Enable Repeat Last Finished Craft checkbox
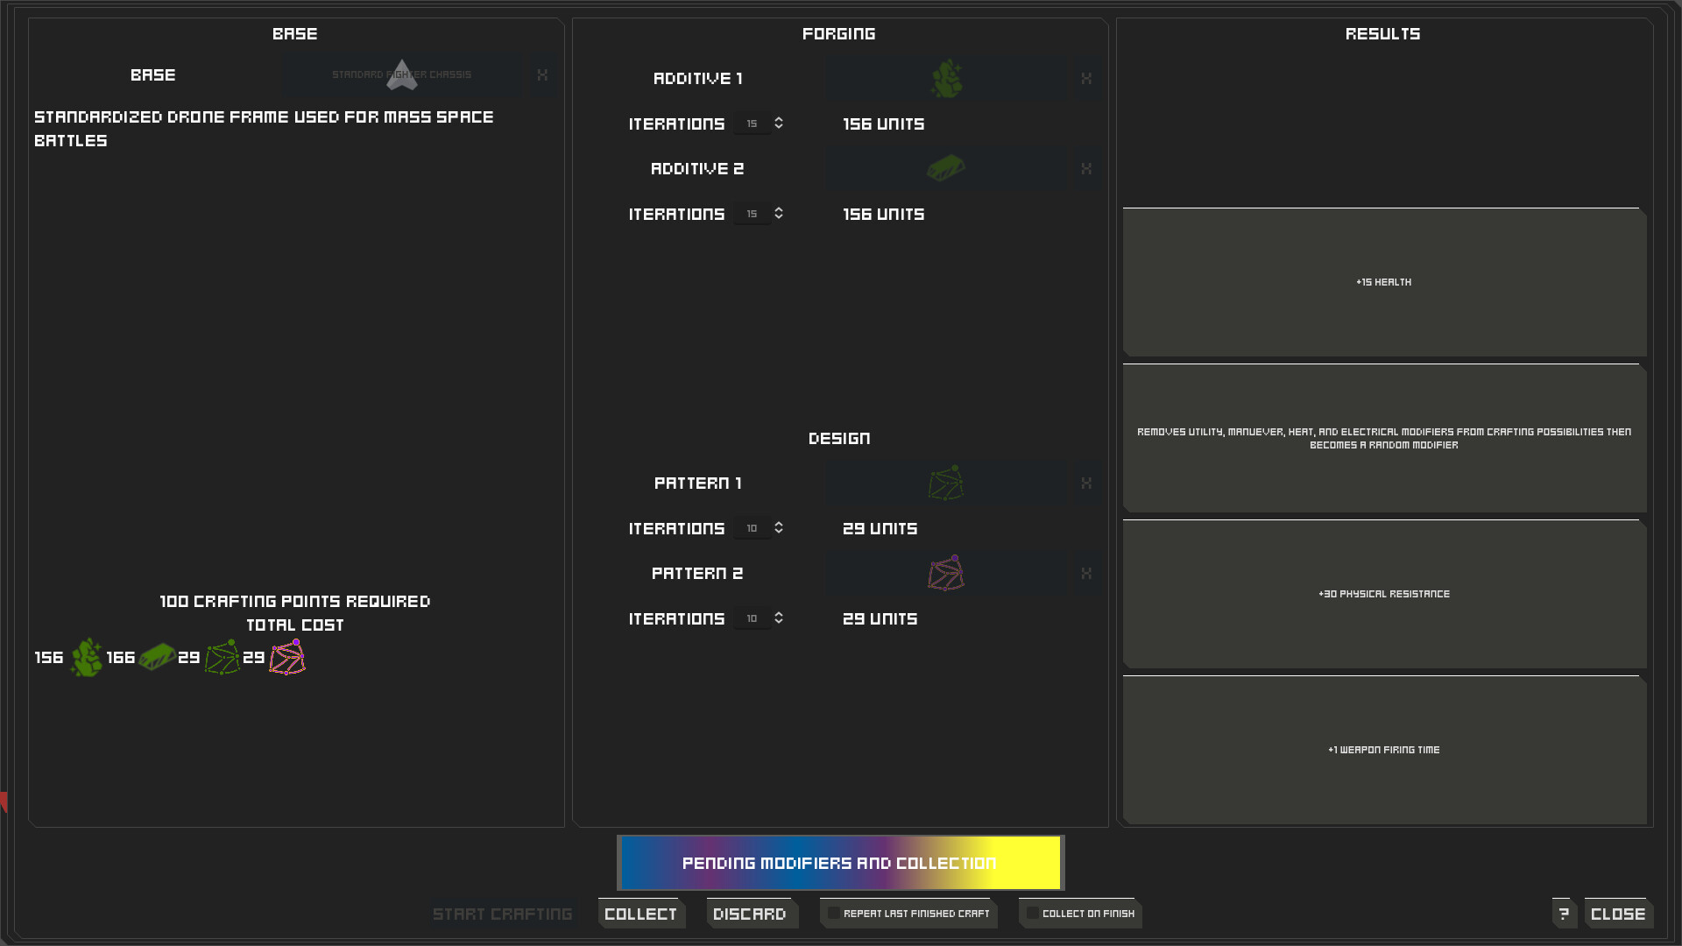1682x946 pixels. coord(834,914)
